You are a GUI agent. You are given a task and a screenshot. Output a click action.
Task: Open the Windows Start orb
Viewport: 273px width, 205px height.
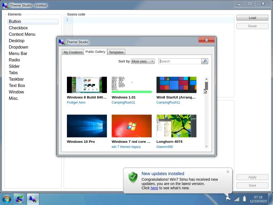click(7, 199)
